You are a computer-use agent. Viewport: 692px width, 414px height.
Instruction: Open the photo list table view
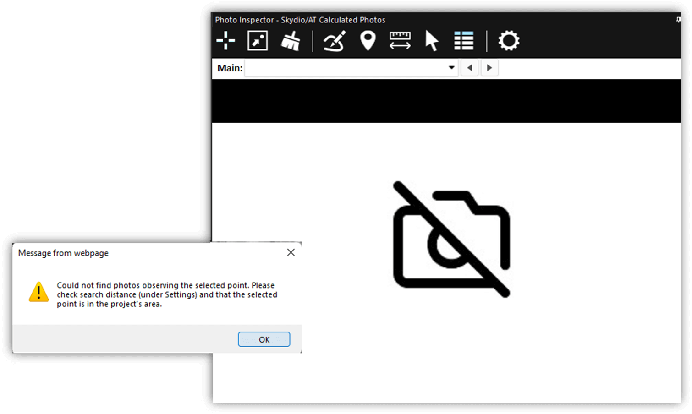coord(464,40)
